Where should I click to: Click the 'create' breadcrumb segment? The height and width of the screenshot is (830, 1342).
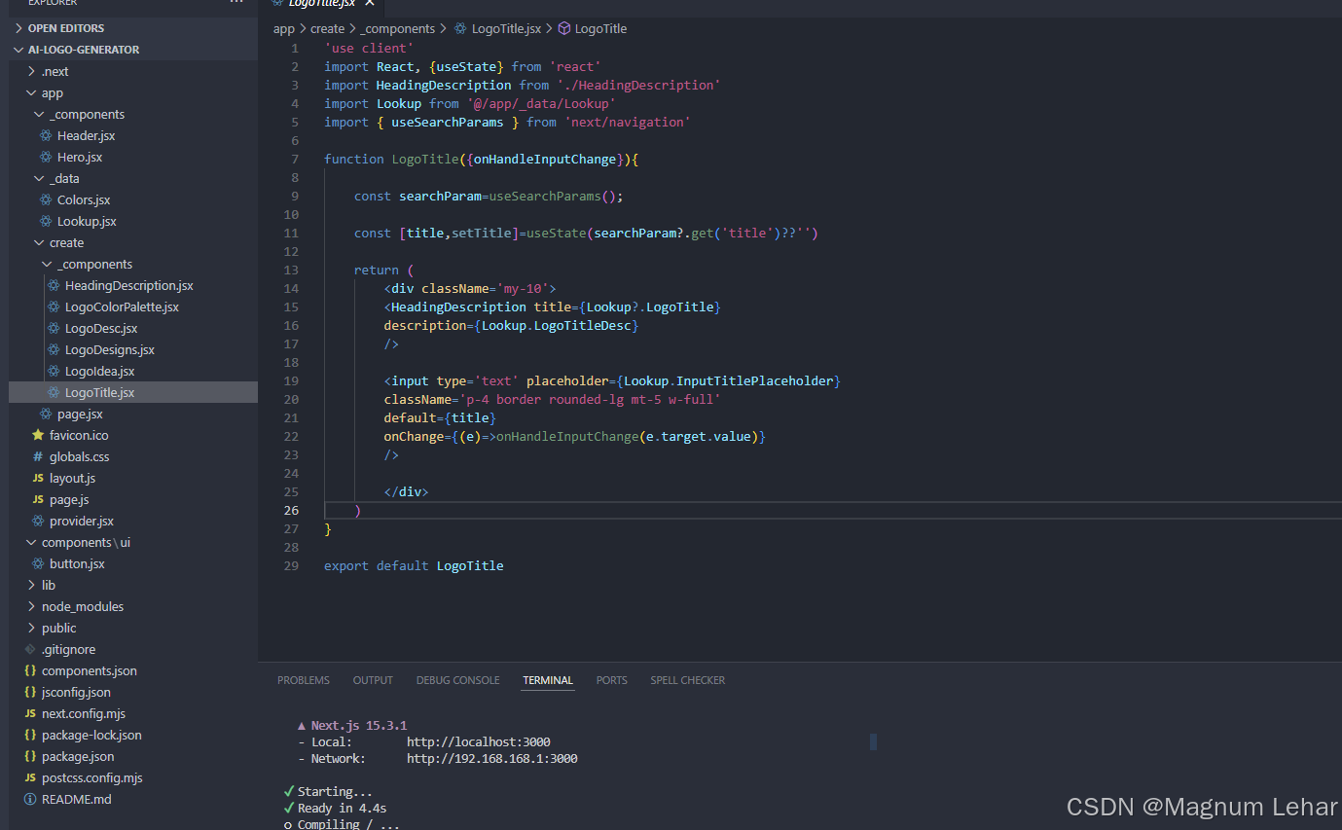[x=327, y=28]
